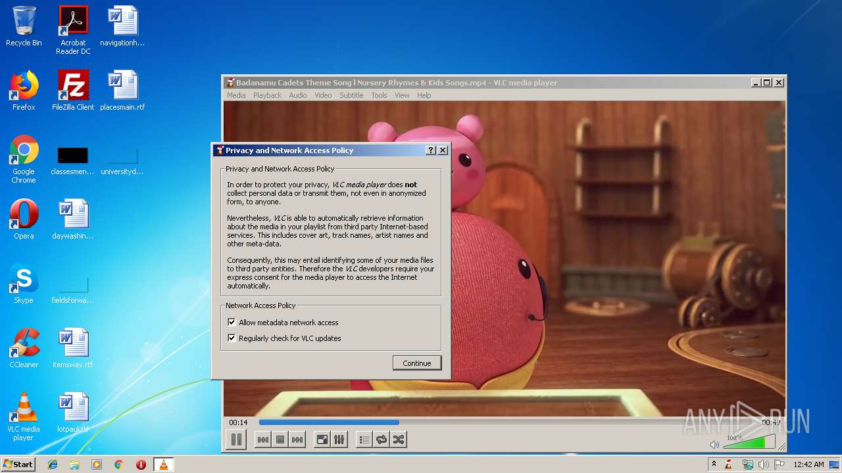This screenshot has width=842, height=473.
Task: Open Windows Explorer from the taskbar
Action: point(74,464)
